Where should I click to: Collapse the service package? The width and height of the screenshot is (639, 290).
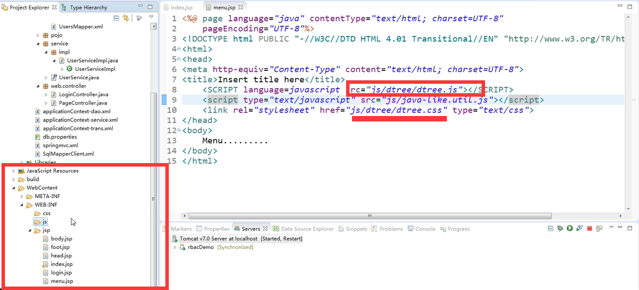coord(38,44)
